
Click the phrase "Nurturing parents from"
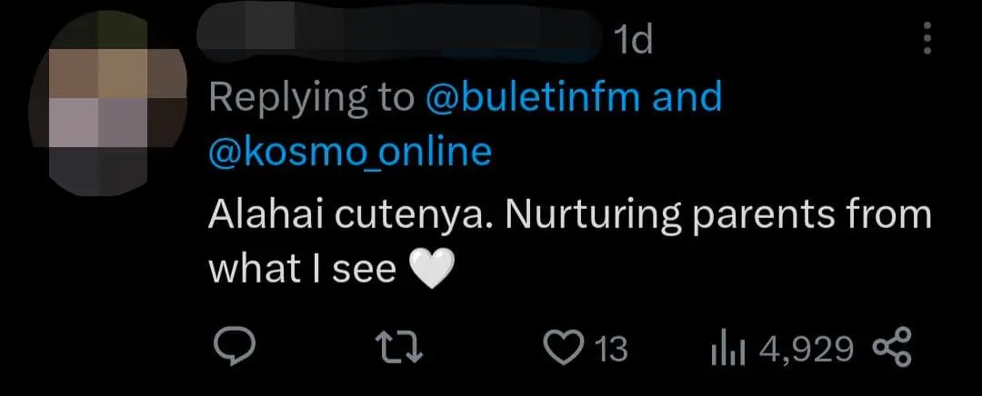(718, 216)
